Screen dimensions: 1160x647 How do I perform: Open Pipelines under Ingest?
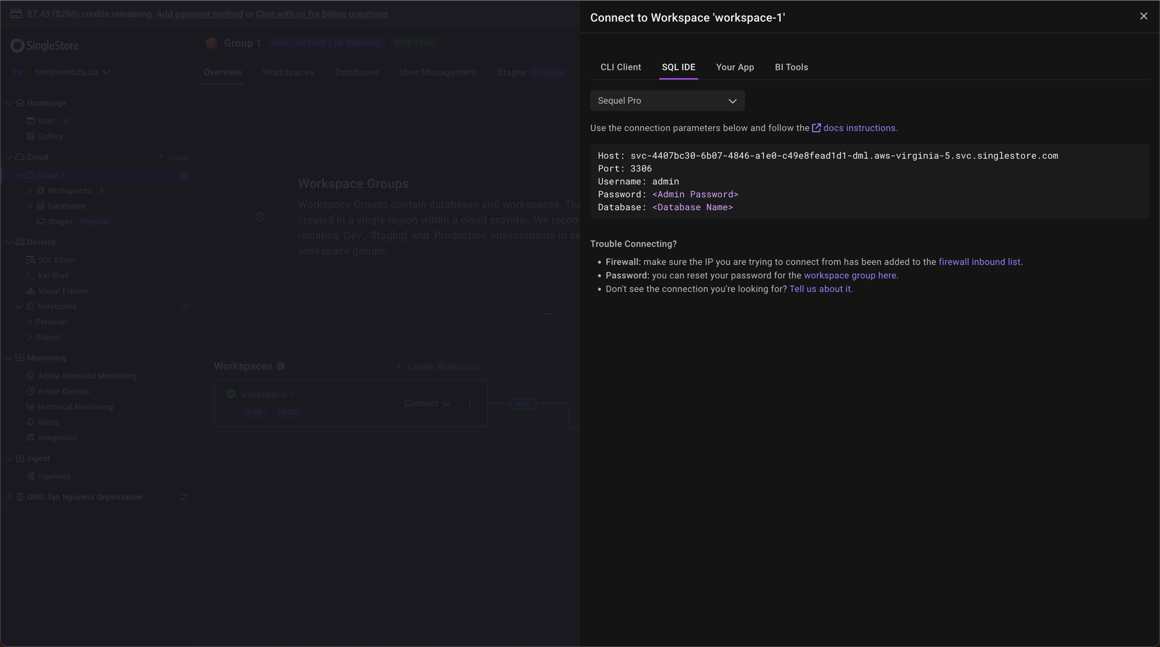tap(54, 476)
